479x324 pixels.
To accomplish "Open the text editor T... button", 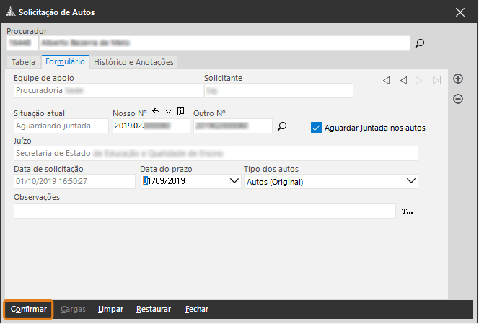I will pos(407,211).
